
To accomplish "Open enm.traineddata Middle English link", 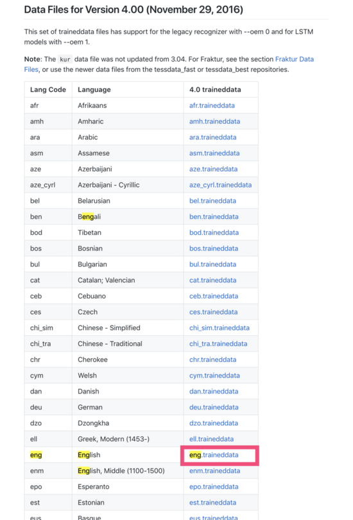I will click(214, 471).
